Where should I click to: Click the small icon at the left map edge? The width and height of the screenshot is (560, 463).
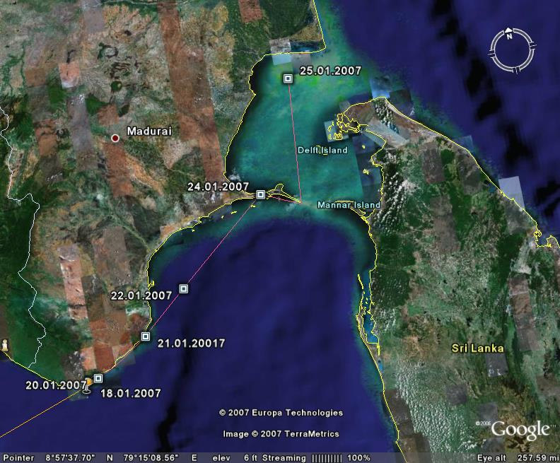(x=5, y=346)
